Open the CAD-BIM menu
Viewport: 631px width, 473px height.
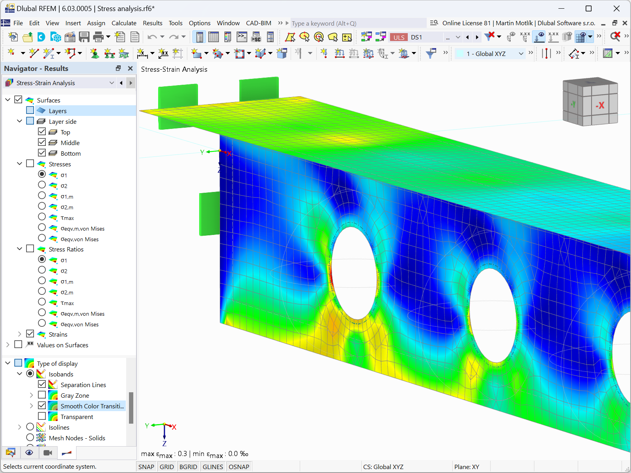coord(259,23)
